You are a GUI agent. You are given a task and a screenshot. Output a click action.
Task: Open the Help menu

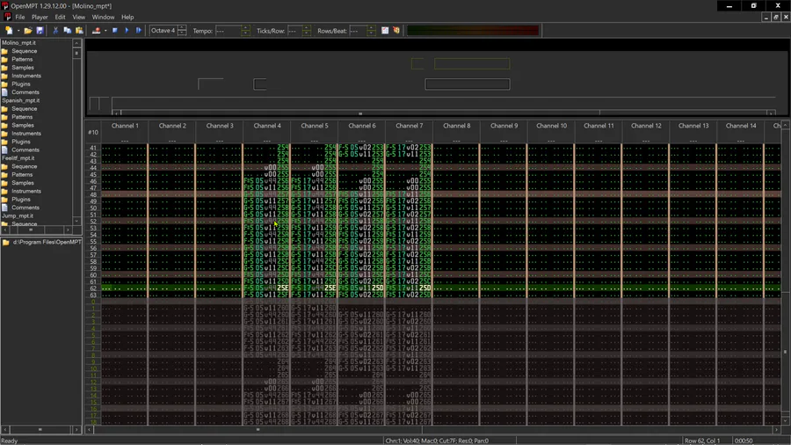click(127, 18)
